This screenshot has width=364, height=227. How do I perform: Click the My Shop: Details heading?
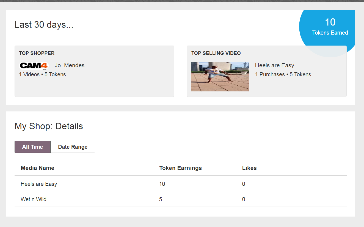tap(49, 126)
